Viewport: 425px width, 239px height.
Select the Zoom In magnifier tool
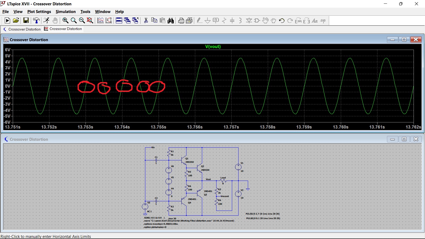(x=65, y=20)
